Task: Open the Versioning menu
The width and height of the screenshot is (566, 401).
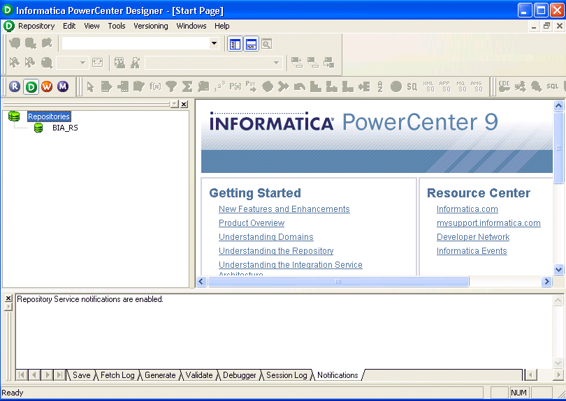Action: tap(151, 26)
